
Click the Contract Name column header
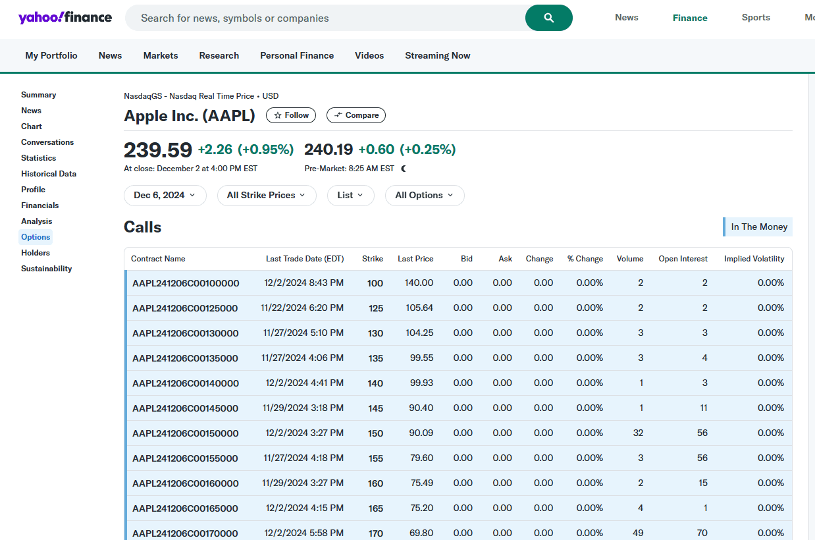(158, 259)
